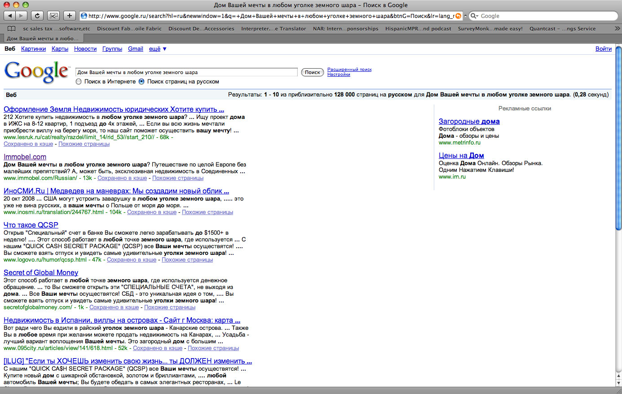The height and width of the screenshot is (394, 622).
Task: Open 'Настройки' settings link
Action: click(339, 74)
